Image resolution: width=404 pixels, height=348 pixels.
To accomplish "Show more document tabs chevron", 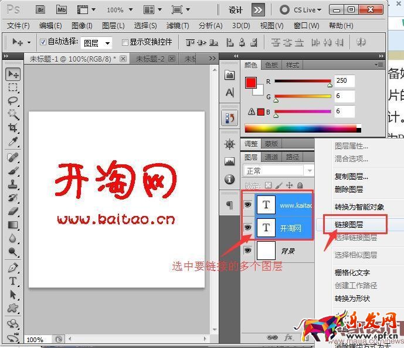I will pyautogui.click(x=212, y=59).
